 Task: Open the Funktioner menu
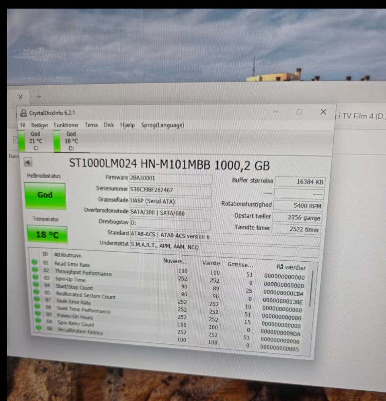pos(66,125)
